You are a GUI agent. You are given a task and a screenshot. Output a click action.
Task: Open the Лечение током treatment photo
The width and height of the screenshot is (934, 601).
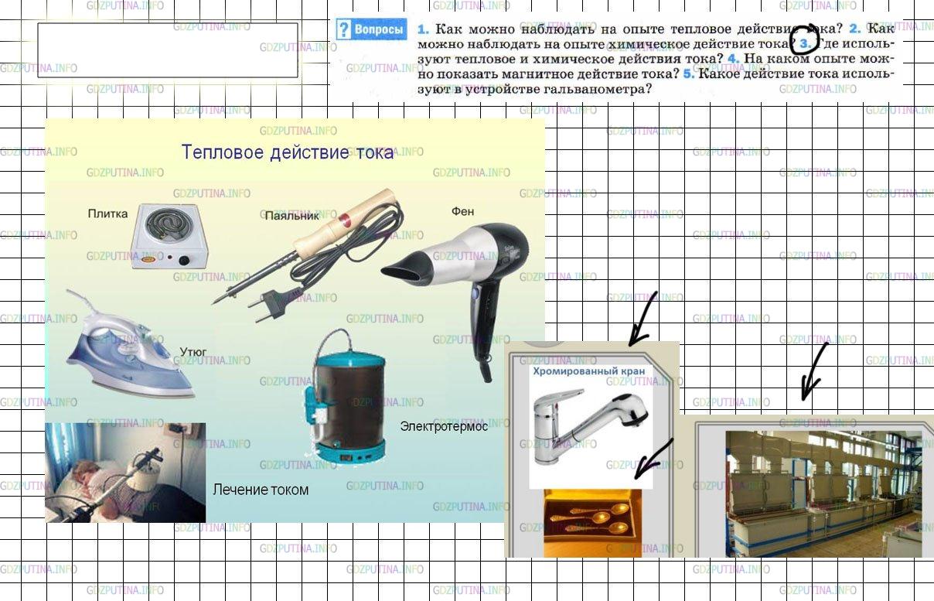(x=125, y=473)
